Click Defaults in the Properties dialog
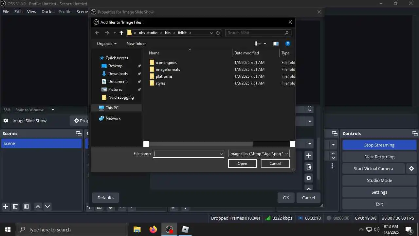 pyautogui.click(x=105, y=198)
